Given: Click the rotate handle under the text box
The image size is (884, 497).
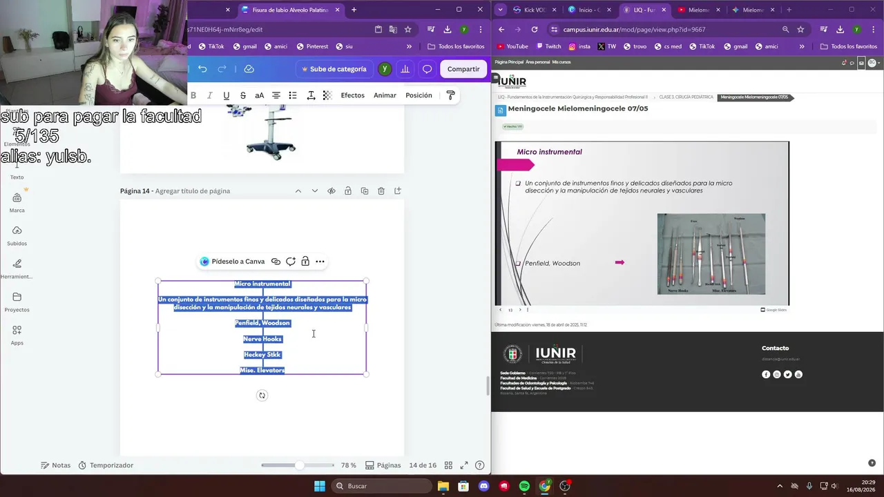Looking at the screenshot, I should pos(262,396).
